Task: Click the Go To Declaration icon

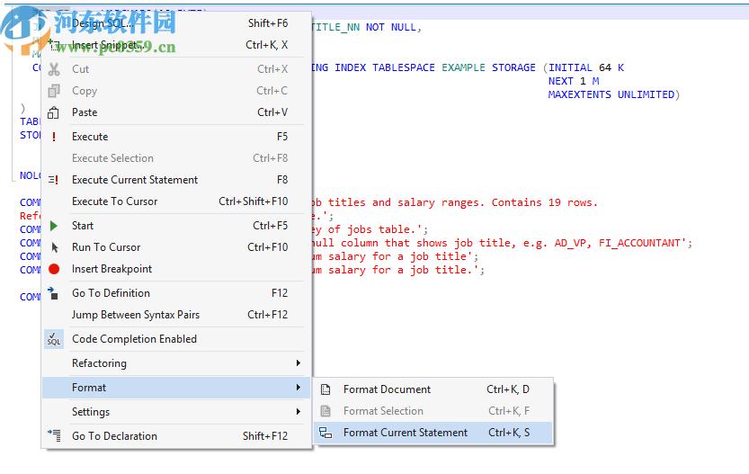Action: click(x=54, y=435)
